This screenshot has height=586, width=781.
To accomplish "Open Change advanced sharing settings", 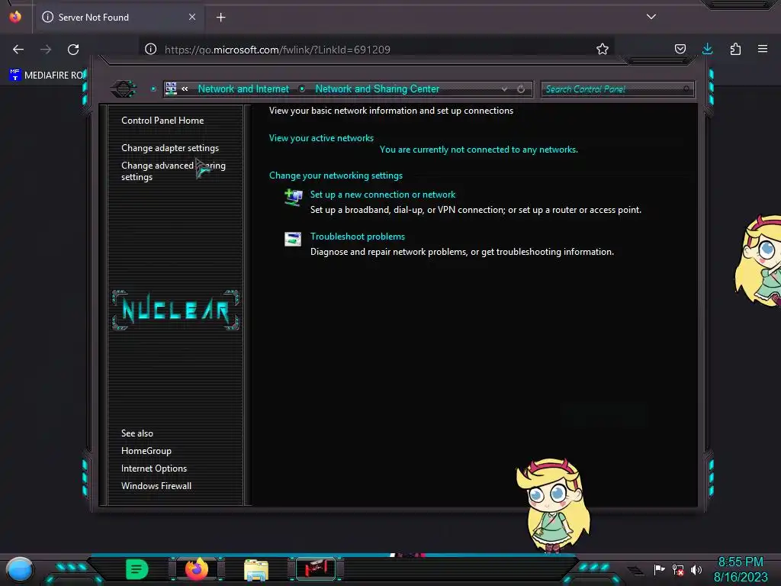I will pyautogui.click(x=173, y=171).
